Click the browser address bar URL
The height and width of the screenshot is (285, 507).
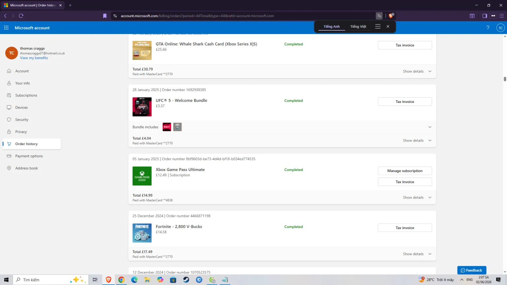(x=197, y=16)
